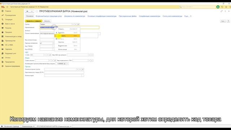
Task: Open the Начальная страница bottom tab
Action: [x=10, y=126]
